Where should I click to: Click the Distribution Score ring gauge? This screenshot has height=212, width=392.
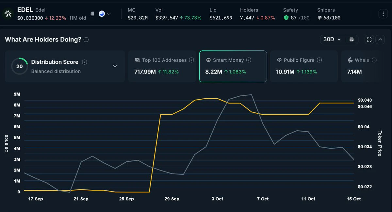(20, 66)
